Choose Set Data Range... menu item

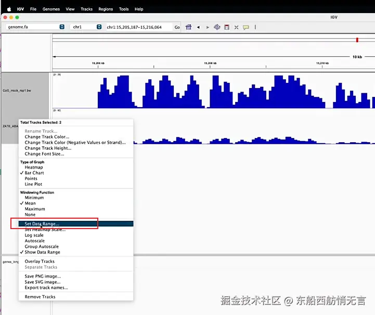76,224
